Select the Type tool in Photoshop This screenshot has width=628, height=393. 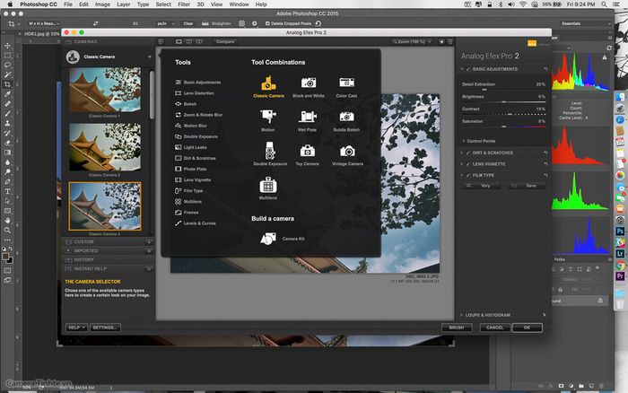click(7, 191)
